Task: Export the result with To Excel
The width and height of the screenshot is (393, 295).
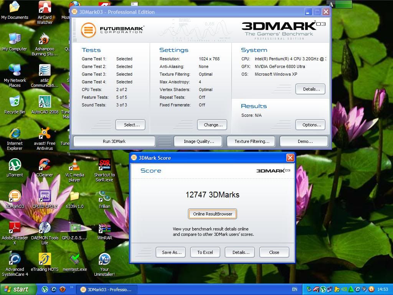Action: (205, 252)
